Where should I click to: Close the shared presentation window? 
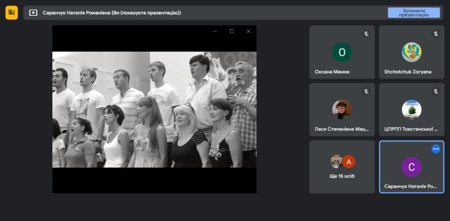[x=249, y=31]
